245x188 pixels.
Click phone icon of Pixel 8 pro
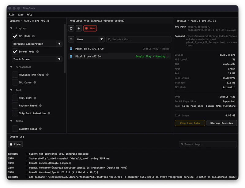point(71,56)
